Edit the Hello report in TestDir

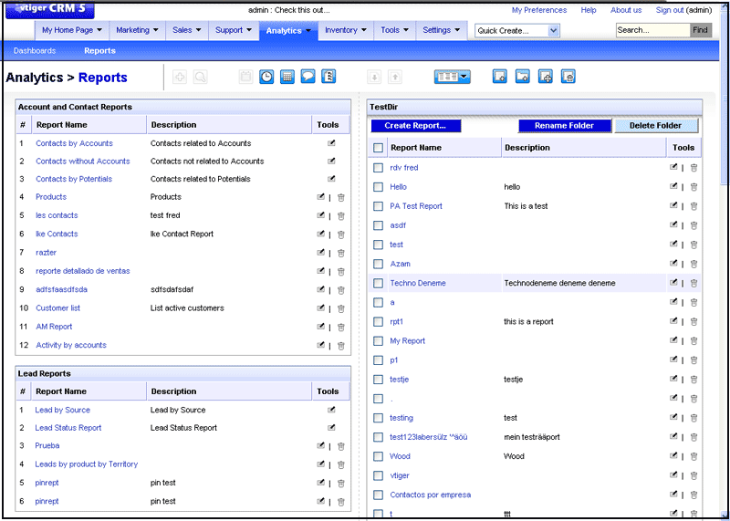coord(673,186)
